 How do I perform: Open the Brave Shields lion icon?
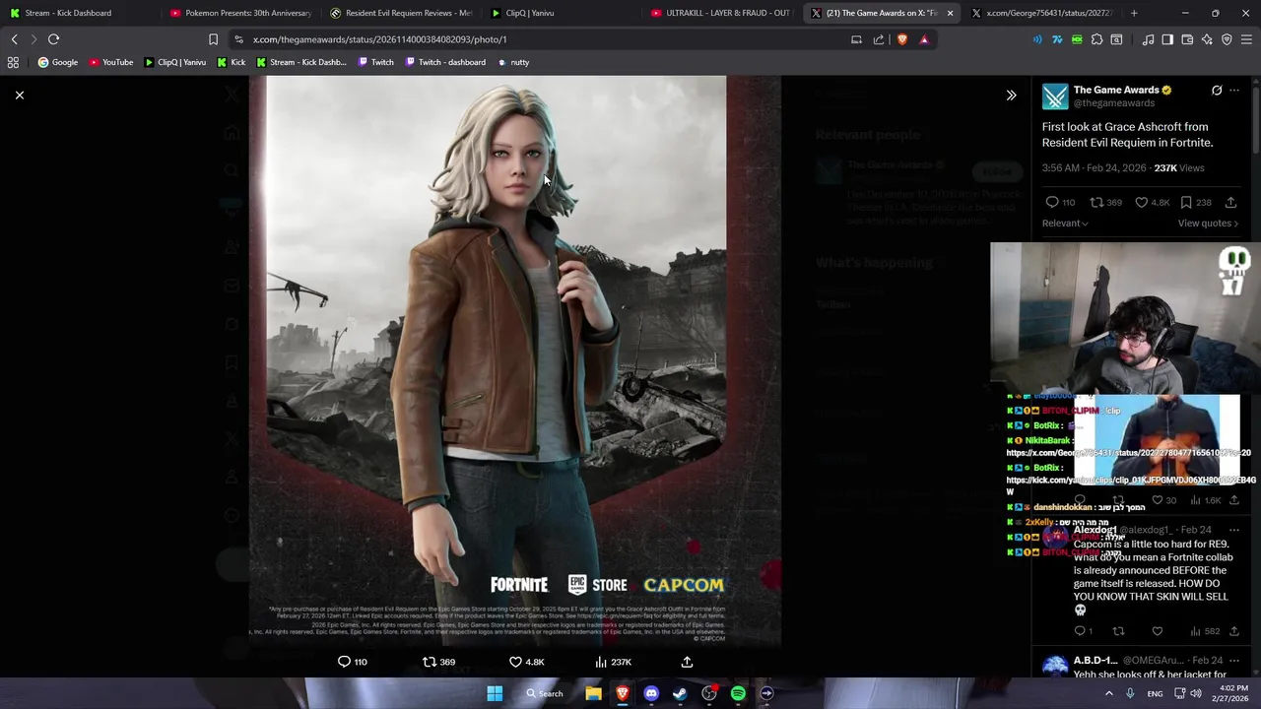tap(901, 39)
